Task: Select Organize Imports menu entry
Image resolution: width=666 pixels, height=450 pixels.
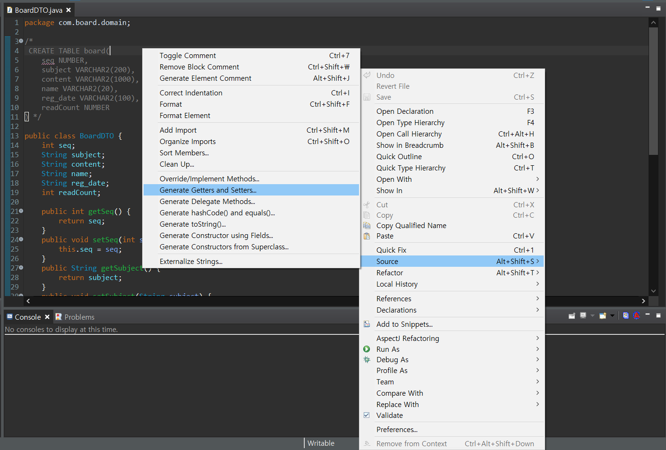Action: [251, 141]
